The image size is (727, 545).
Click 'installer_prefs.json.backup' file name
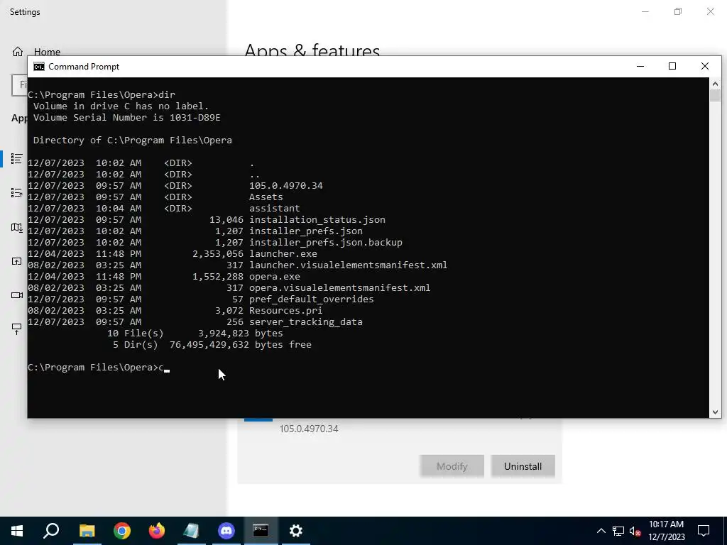(x=326, y=243)
